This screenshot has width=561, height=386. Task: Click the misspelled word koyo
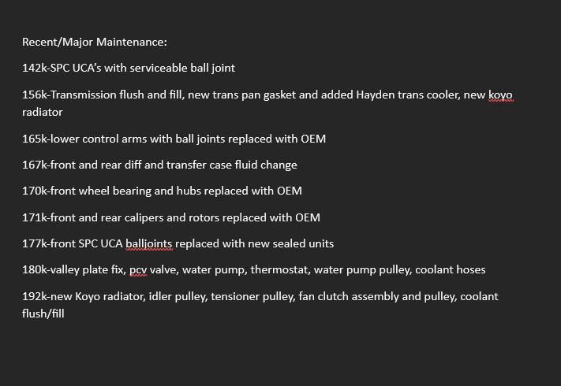(x=500, y=95)
